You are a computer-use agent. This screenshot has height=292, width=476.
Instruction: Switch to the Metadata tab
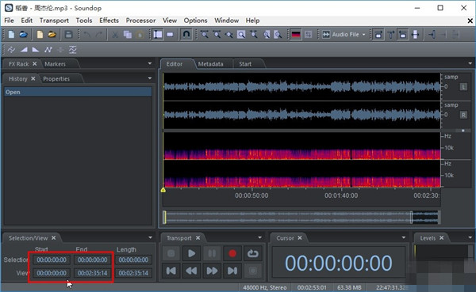click(x=210, y=64)
